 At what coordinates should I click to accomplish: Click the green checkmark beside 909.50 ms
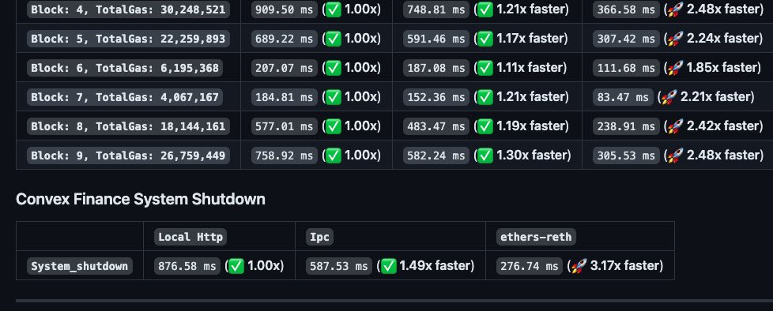pyautogui.click(x=334, y=9)
